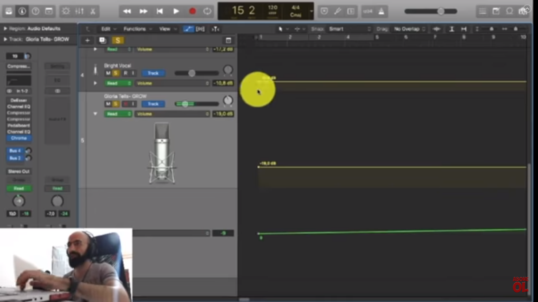The height and width of the screenshot is (302, 538).
Task: Open the Mixer from the control bar
Action: coord(80,11)
